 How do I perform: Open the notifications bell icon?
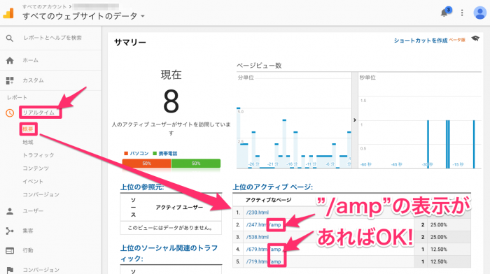coord(444,13)
